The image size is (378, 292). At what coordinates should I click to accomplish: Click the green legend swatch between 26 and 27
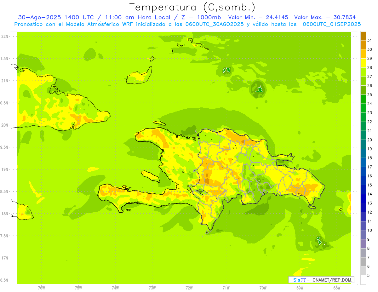tap(363, 81)
